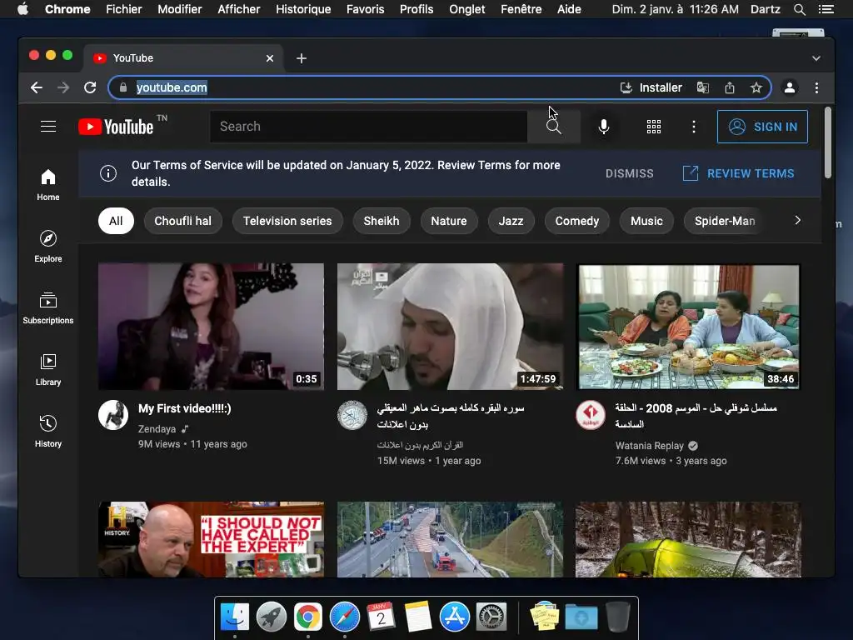
Task: Start voice search with microphone icon
Action: pos(603,127)
